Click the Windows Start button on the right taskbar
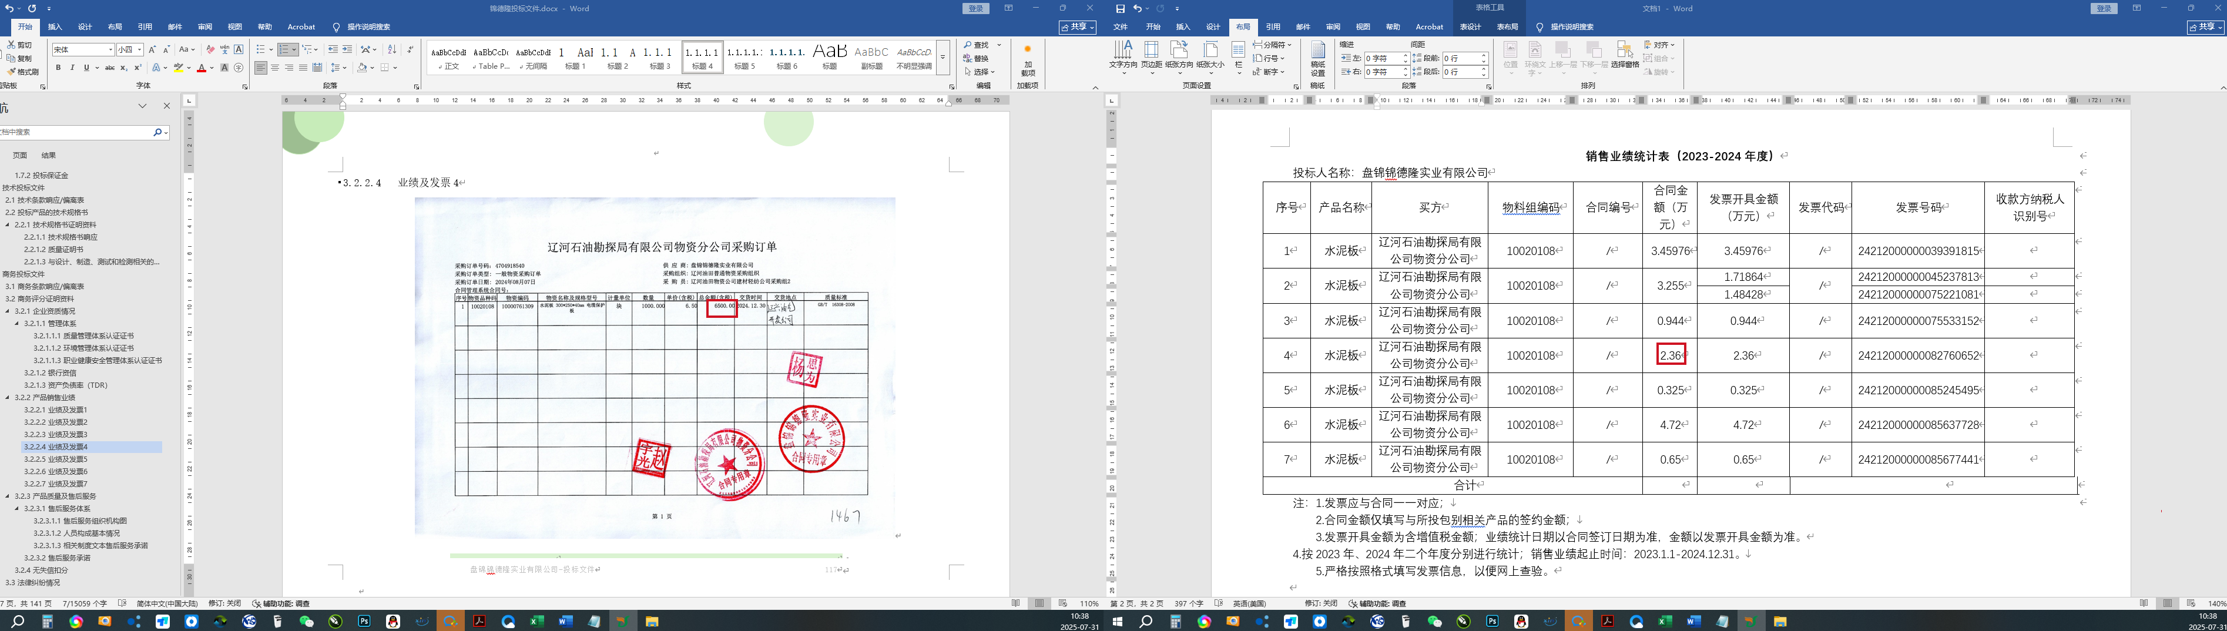 (x=1117, y=622)
